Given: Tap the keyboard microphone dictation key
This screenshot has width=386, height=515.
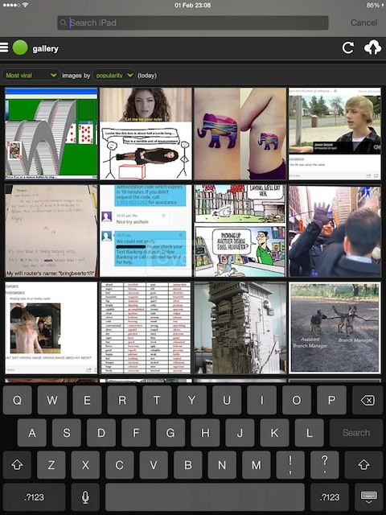Looking at the screenshot, I should click(x=85, y=497).
